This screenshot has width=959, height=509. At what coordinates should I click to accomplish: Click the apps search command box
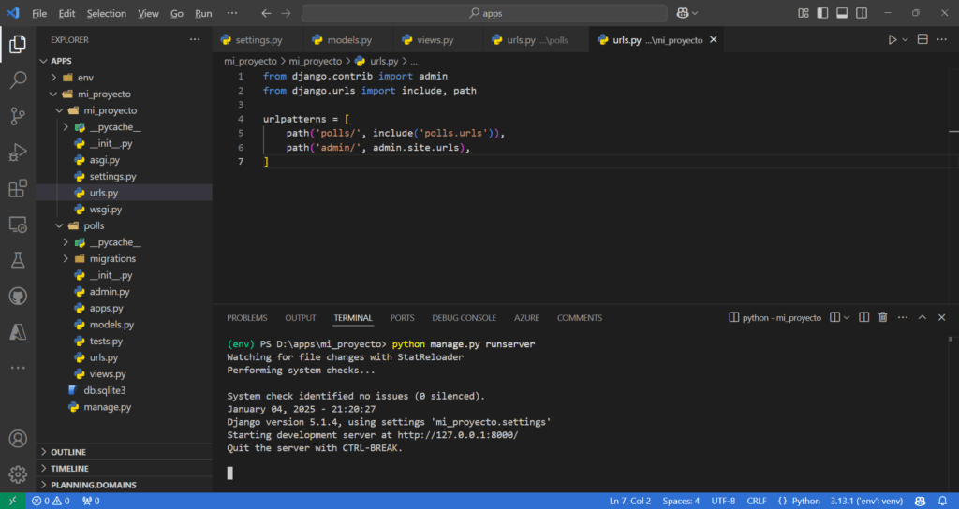[484, 13]
